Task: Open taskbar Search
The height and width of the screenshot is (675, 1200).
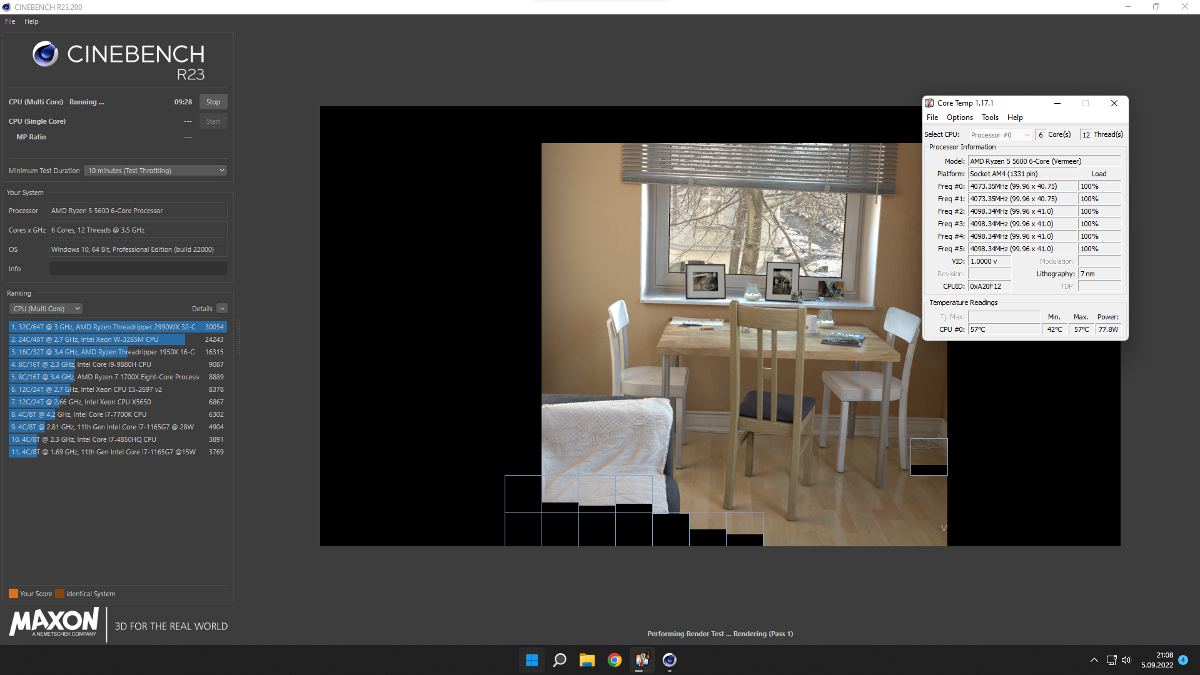Action: coord(560,660)
